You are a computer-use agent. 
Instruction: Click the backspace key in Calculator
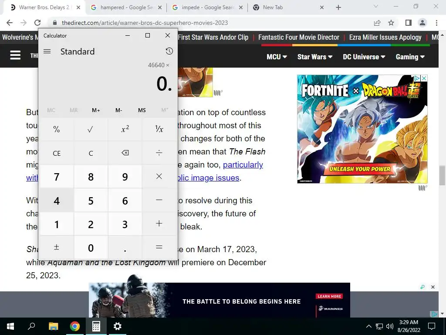(x=125, y=153)
